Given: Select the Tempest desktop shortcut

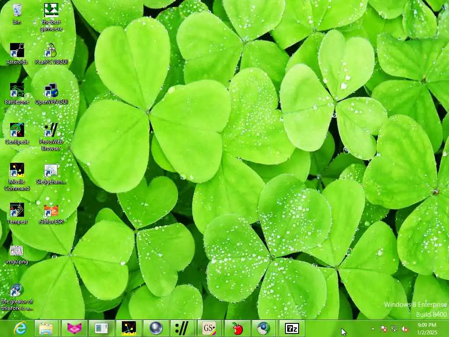Looking at the screenshot, I should 17,214.
